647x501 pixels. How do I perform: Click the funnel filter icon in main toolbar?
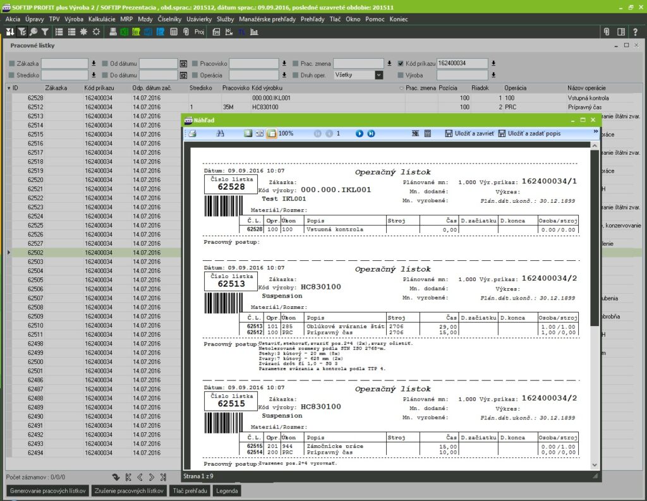coord(45,32)
